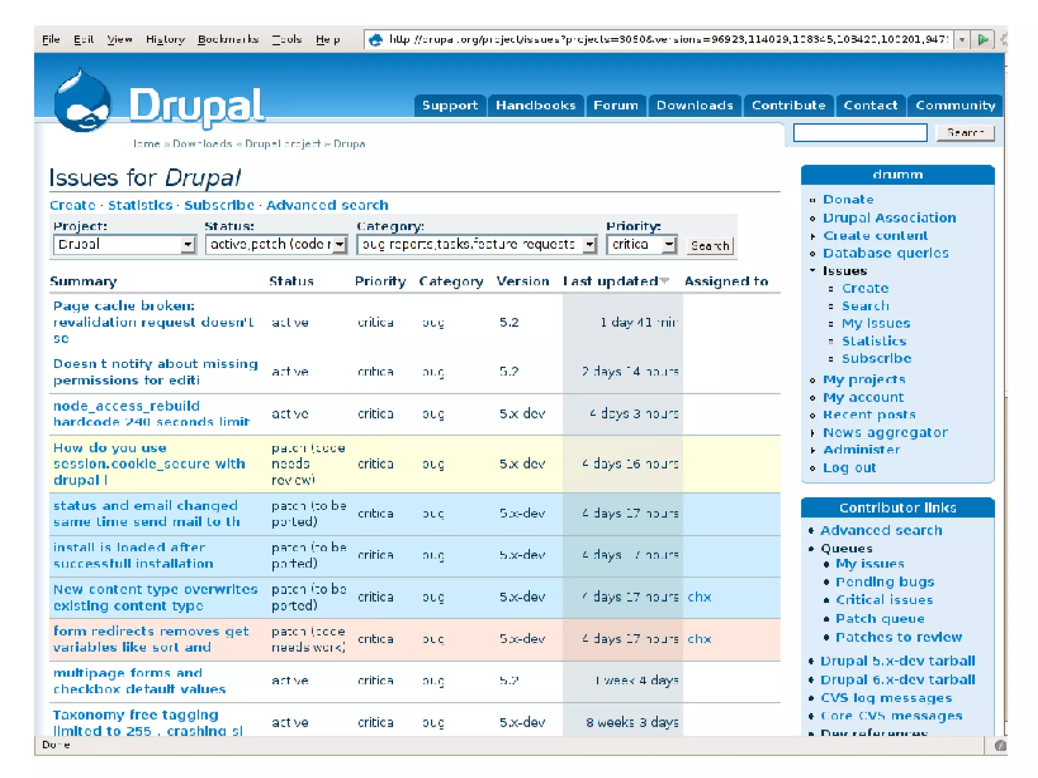Click Donate in the drumm sidebar
The width and height of the screenshot is (1038, 778).
(848, 200)
